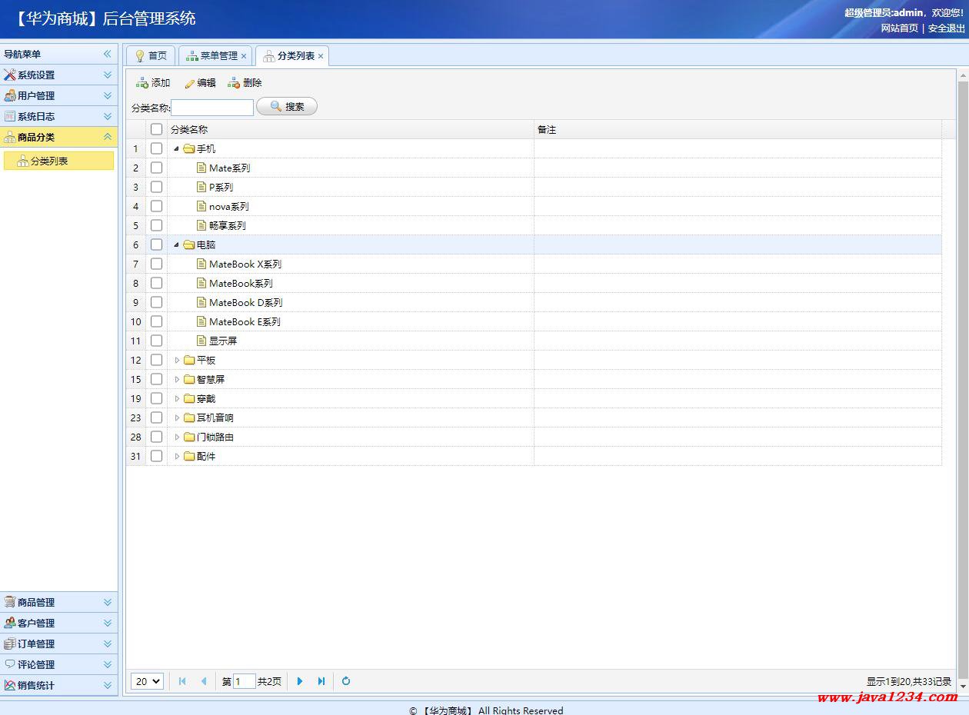
Task: Click the vertical scrollbar on the right
Action: pos(963,381)
